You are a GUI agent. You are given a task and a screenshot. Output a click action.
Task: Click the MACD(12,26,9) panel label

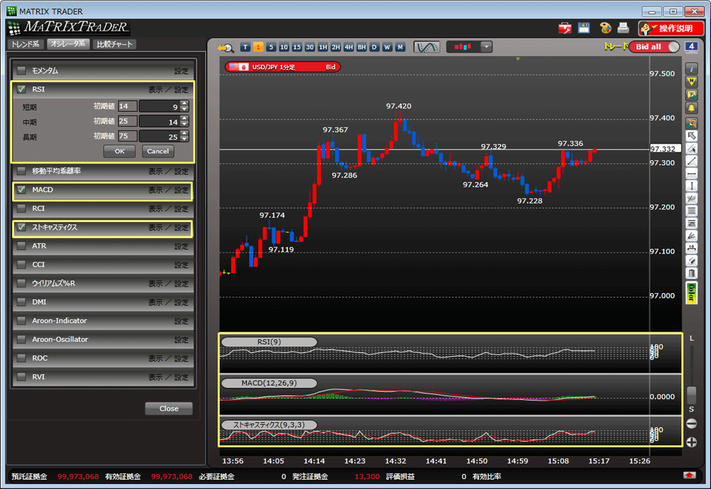tap(269, 383)
